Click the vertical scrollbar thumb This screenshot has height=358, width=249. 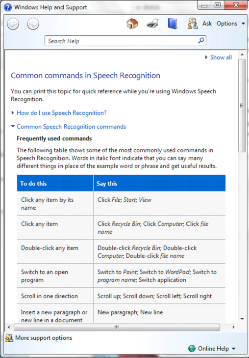point(242,106)
